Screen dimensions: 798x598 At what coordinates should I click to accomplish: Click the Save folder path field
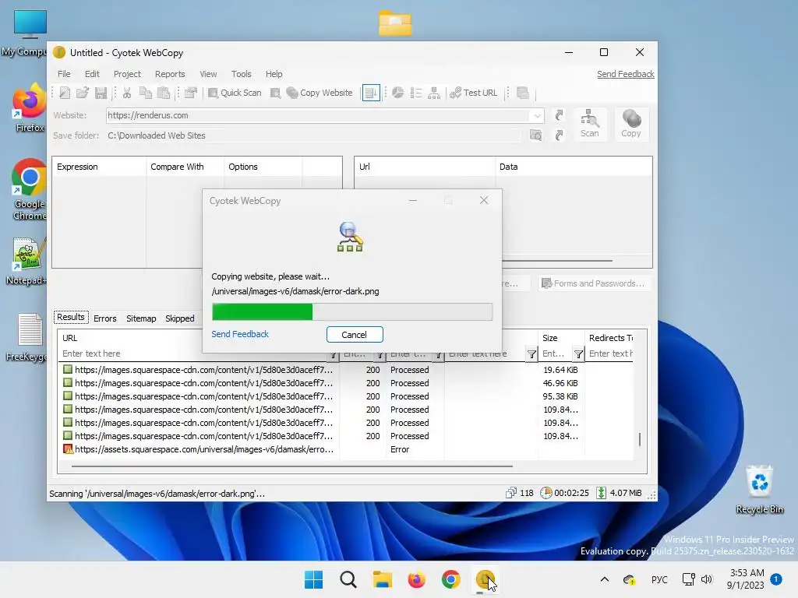point(313,135)
